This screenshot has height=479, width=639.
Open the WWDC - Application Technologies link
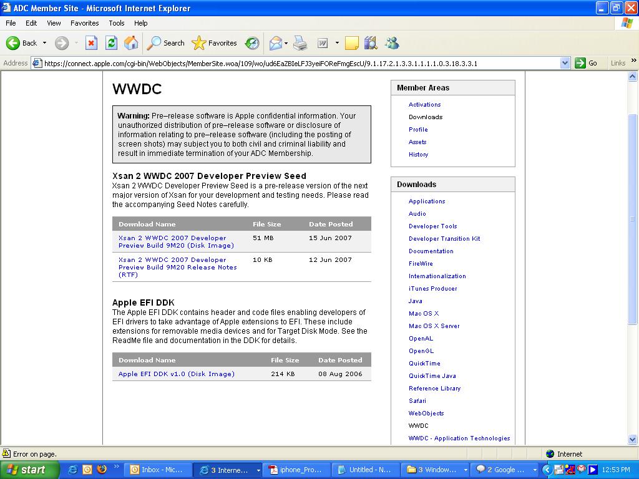click(x=459, y=438)
